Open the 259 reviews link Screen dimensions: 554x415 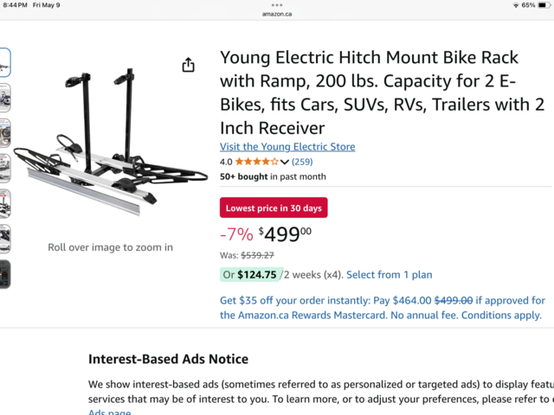coord(302,162)
